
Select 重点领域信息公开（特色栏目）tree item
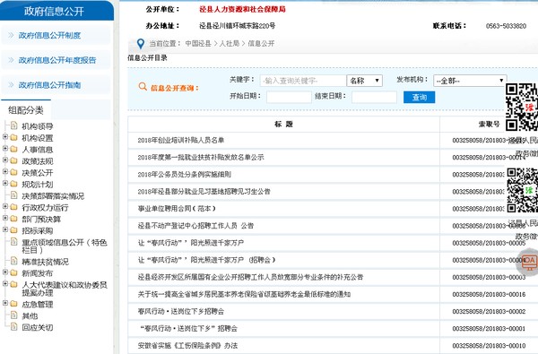(x=65, y=246)
